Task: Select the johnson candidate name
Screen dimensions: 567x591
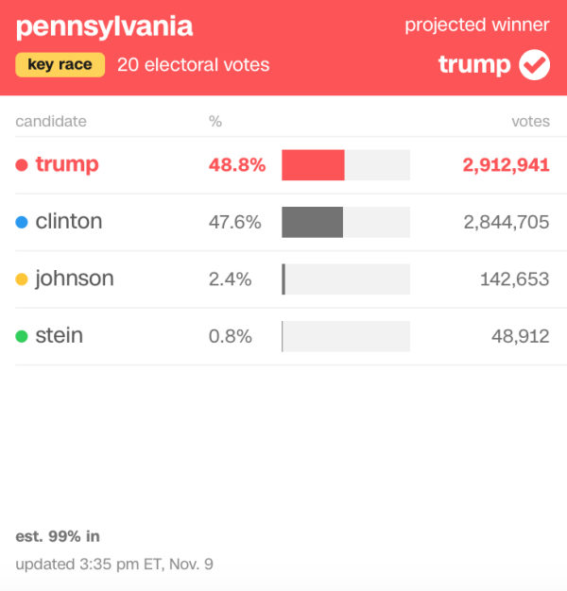Action: click(74, 279)
